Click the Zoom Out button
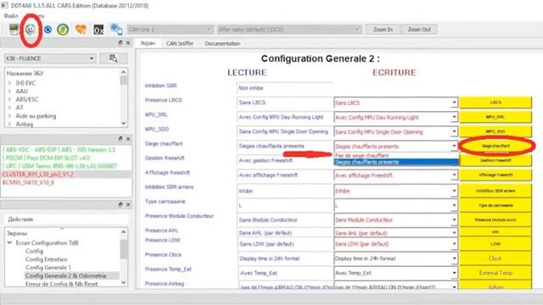This screenshot has width=543, height=305. [419, 30]
